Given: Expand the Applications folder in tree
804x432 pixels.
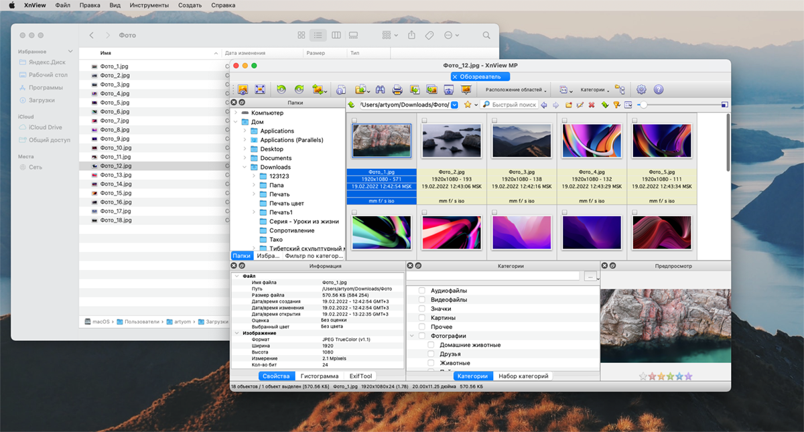Looking at the screenshot, I should click(x=245, y=131).
